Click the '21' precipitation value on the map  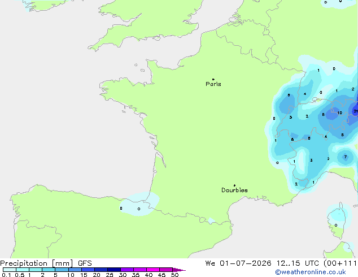(356, 111)
